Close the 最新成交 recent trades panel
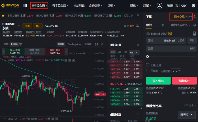198x122 pixels. tap(138, 114)
